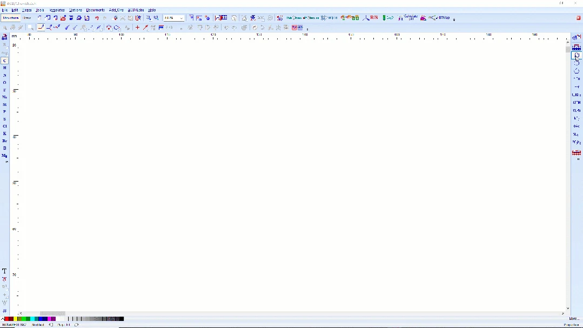Click the benzene ring template icon
The height and width of the screenshot is (328, 583).
[x=577, y=56]
